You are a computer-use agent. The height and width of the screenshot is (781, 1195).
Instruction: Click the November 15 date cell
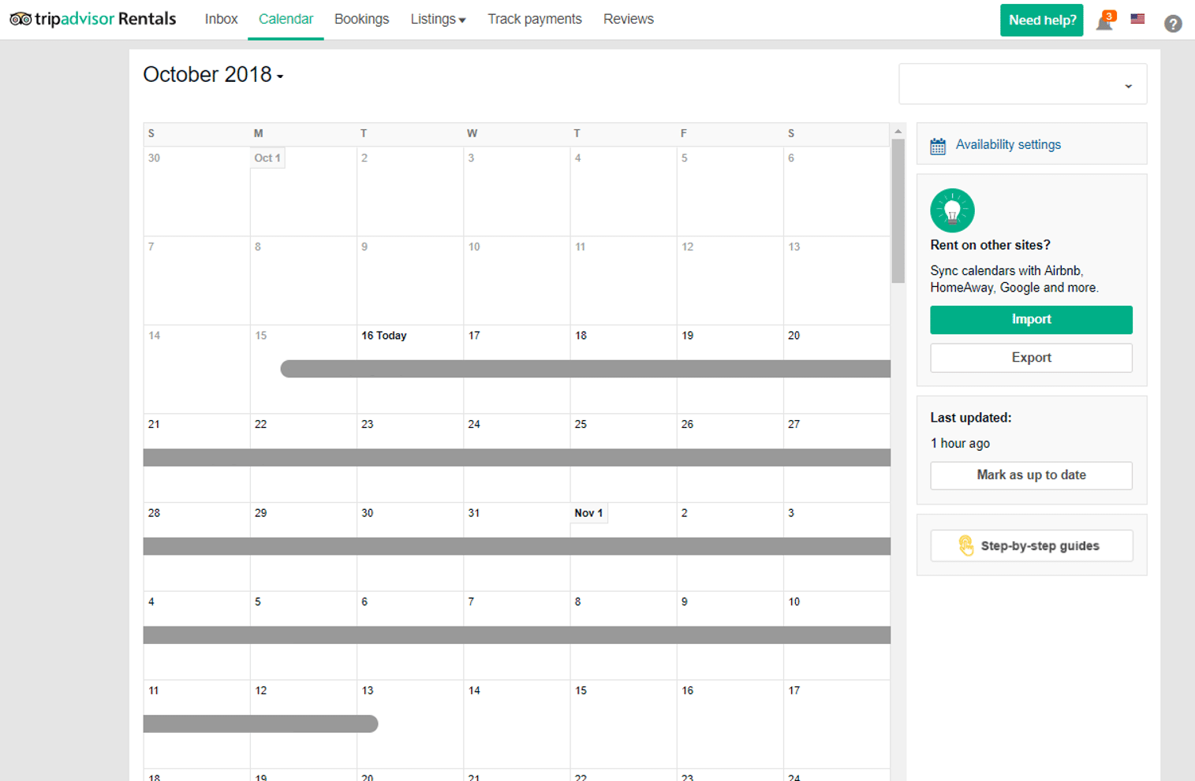tap(623, 724)
